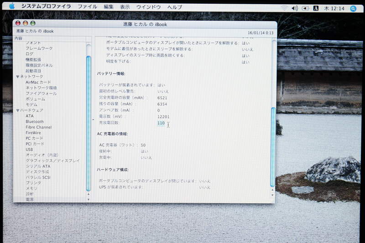Select オーディオ（内蔵） in the hardware list
This screenshot has width=365, height=243.
42,155
